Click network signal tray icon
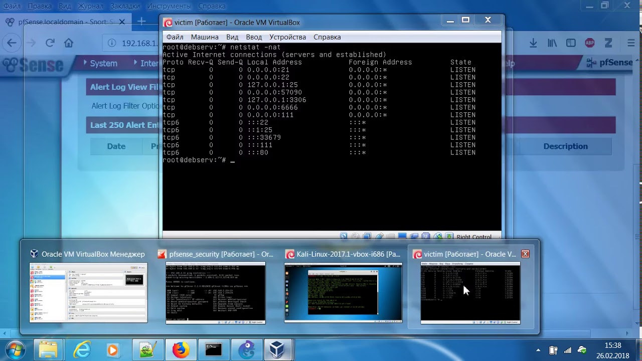642x361 pixels. point(567,350)
